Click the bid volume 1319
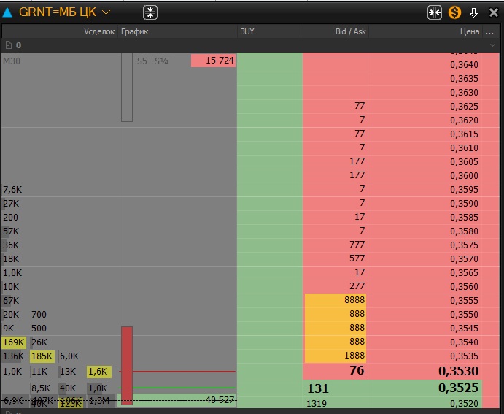504x414 pixels. click(x=317, y=403)
